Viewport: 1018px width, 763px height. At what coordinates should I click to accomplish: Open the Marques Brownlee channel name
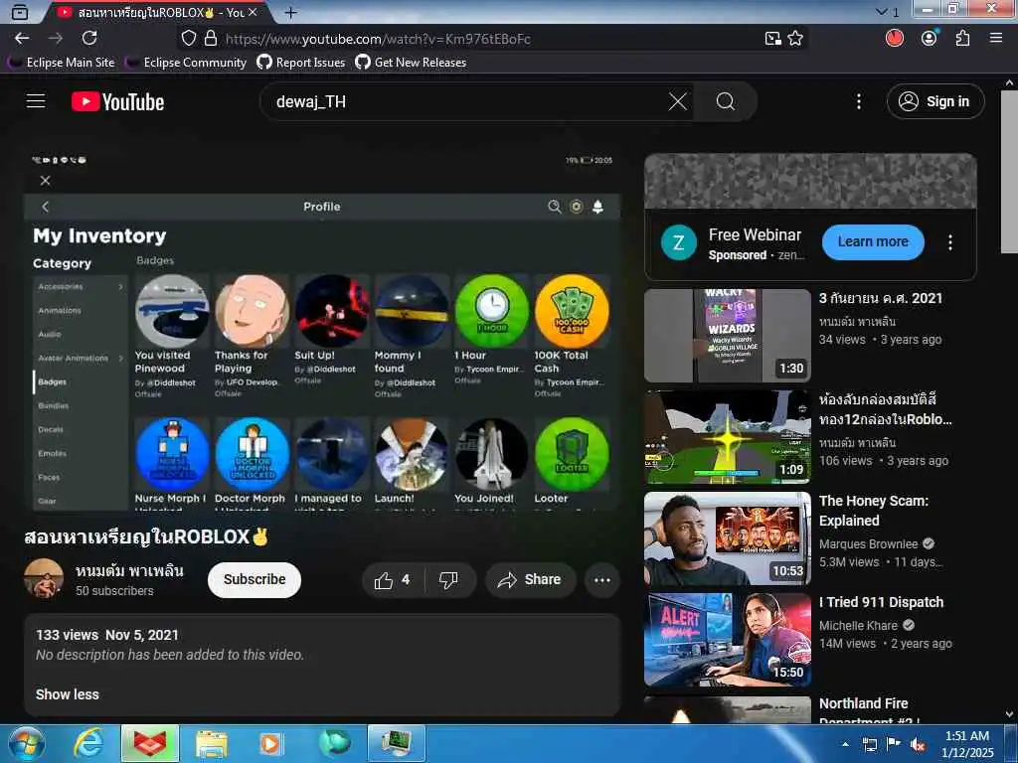868,543
